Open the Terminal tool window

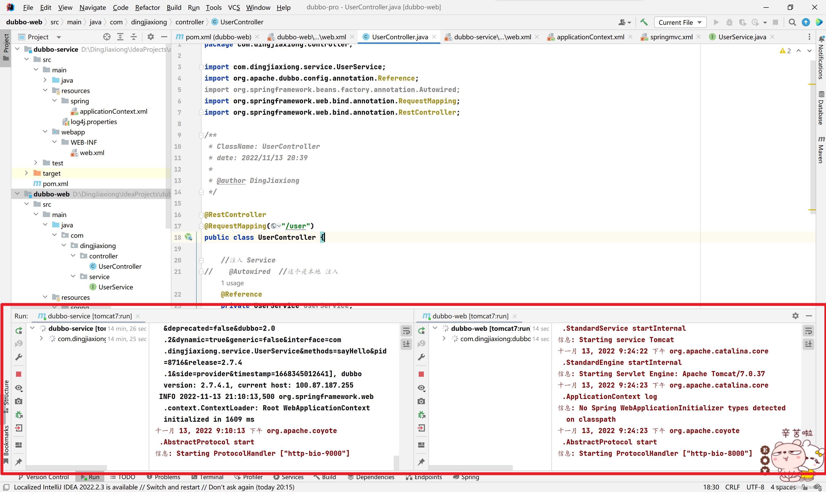208,477
